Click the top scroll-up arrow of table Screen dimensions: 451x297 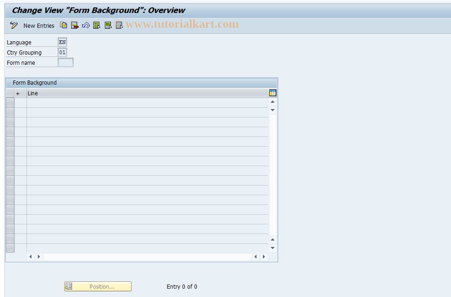coord(273,102)
